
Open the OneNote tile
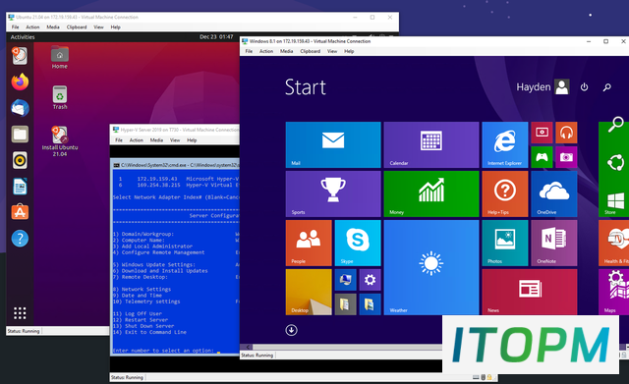point(554,243)
